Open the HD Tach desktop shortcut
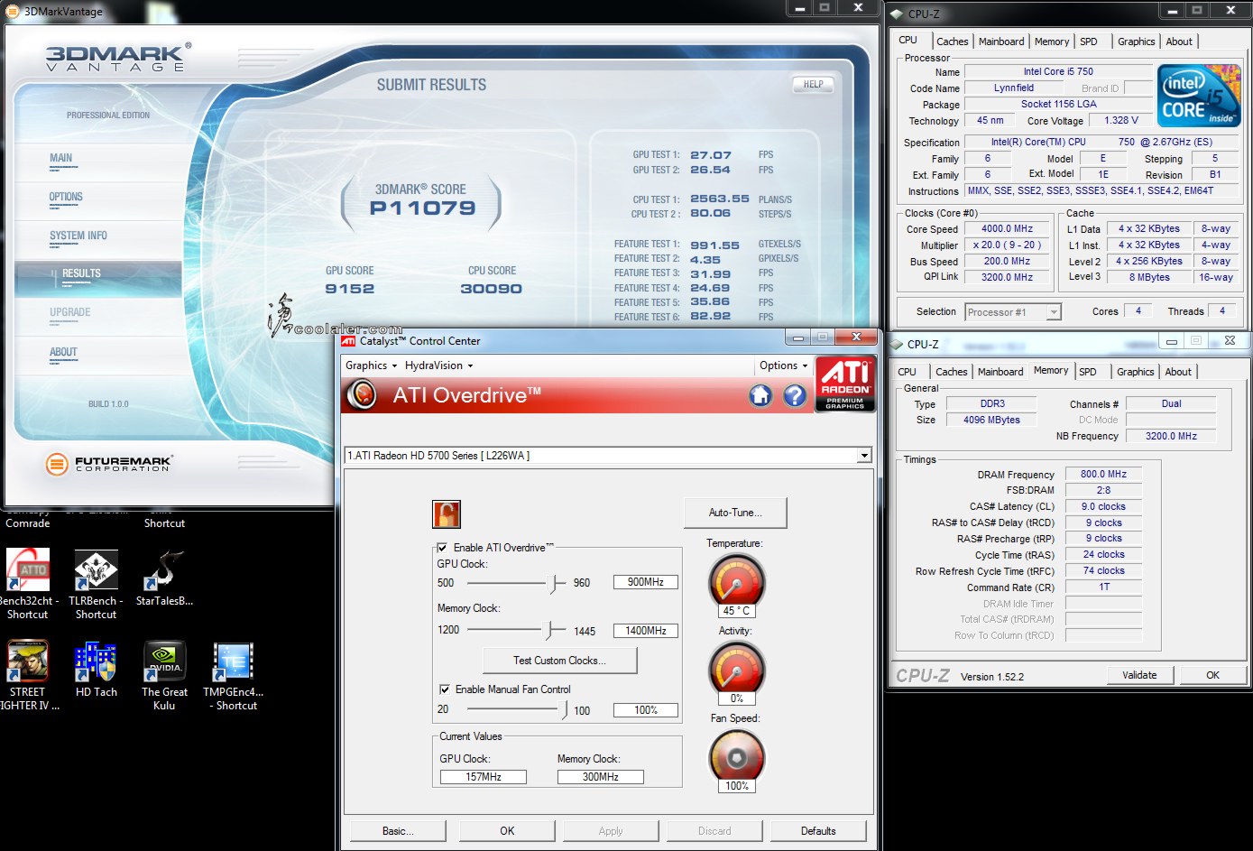This screenshot has width=1253, height=851. pos(97,662)
